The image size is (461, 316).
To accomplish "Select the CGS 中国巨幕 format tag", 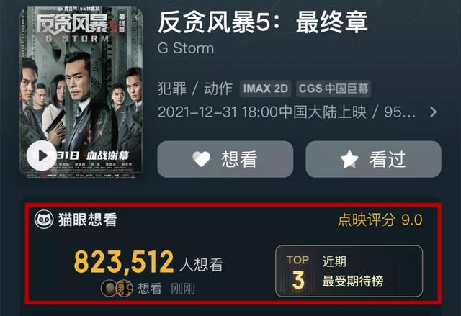I will coord(334,89).
